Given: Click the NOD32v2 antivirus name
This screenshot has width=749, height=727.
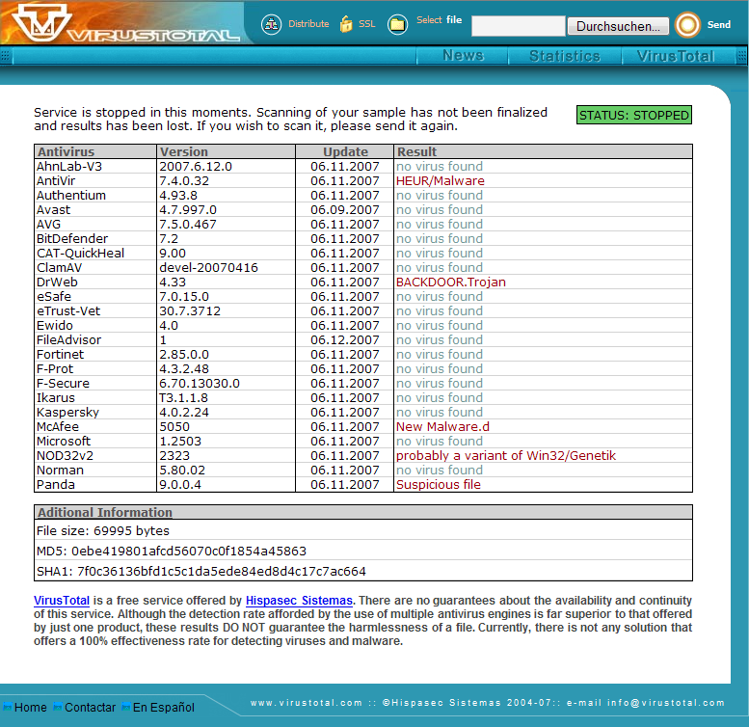Looking at the screenshot, I should [65, 456].
